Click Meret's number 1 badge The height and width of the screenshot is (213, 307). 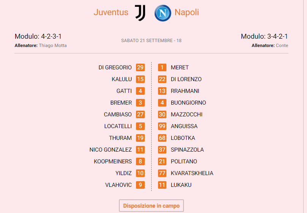(162, 67)
